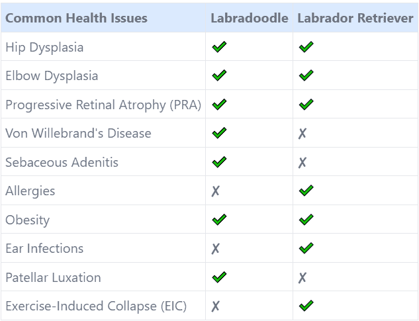Click the Labradoodle Patellar Luxation checkmark

219,277
